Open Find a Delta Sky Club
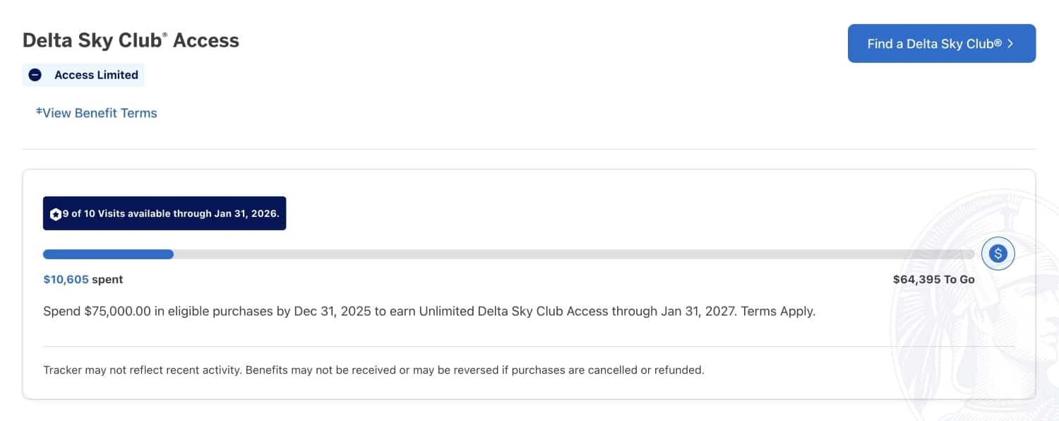1059x421 pixels. click(942, 43)
